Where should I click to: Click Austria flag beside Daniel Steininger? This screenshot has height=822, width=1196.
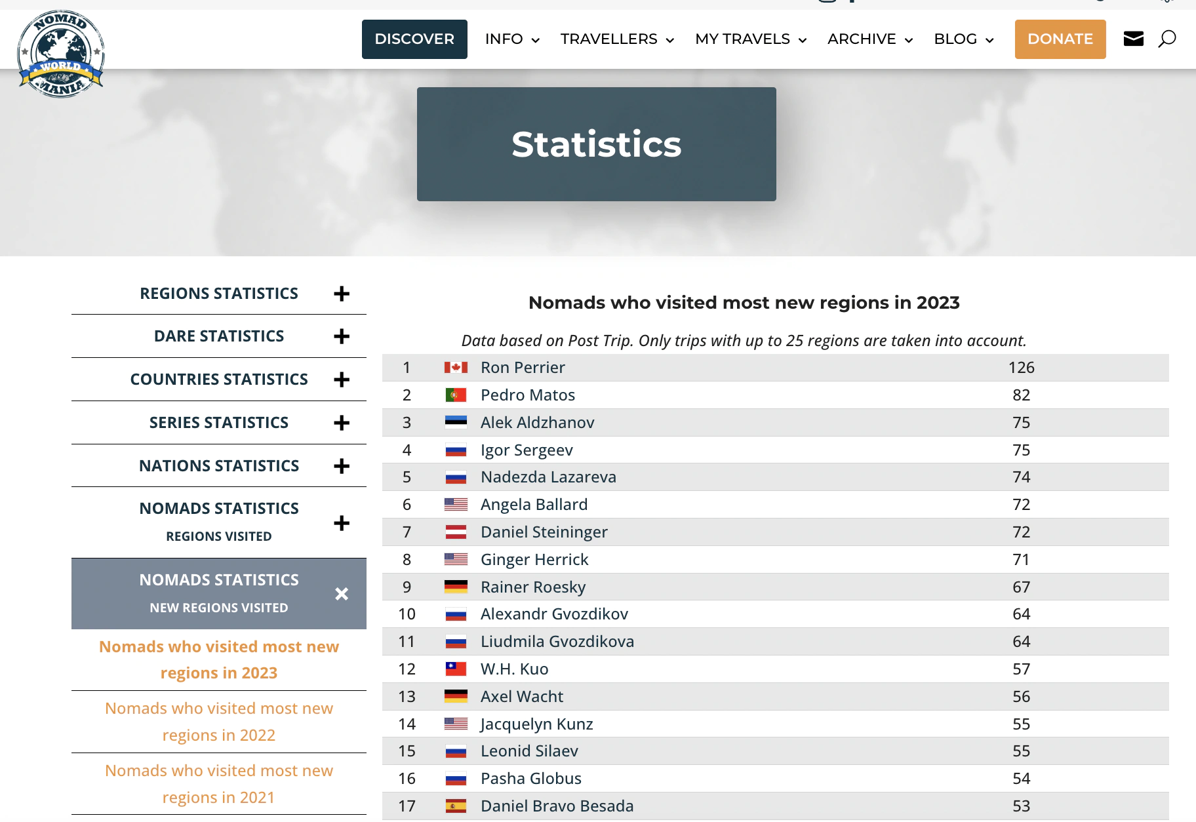click(x=456, y=532)
